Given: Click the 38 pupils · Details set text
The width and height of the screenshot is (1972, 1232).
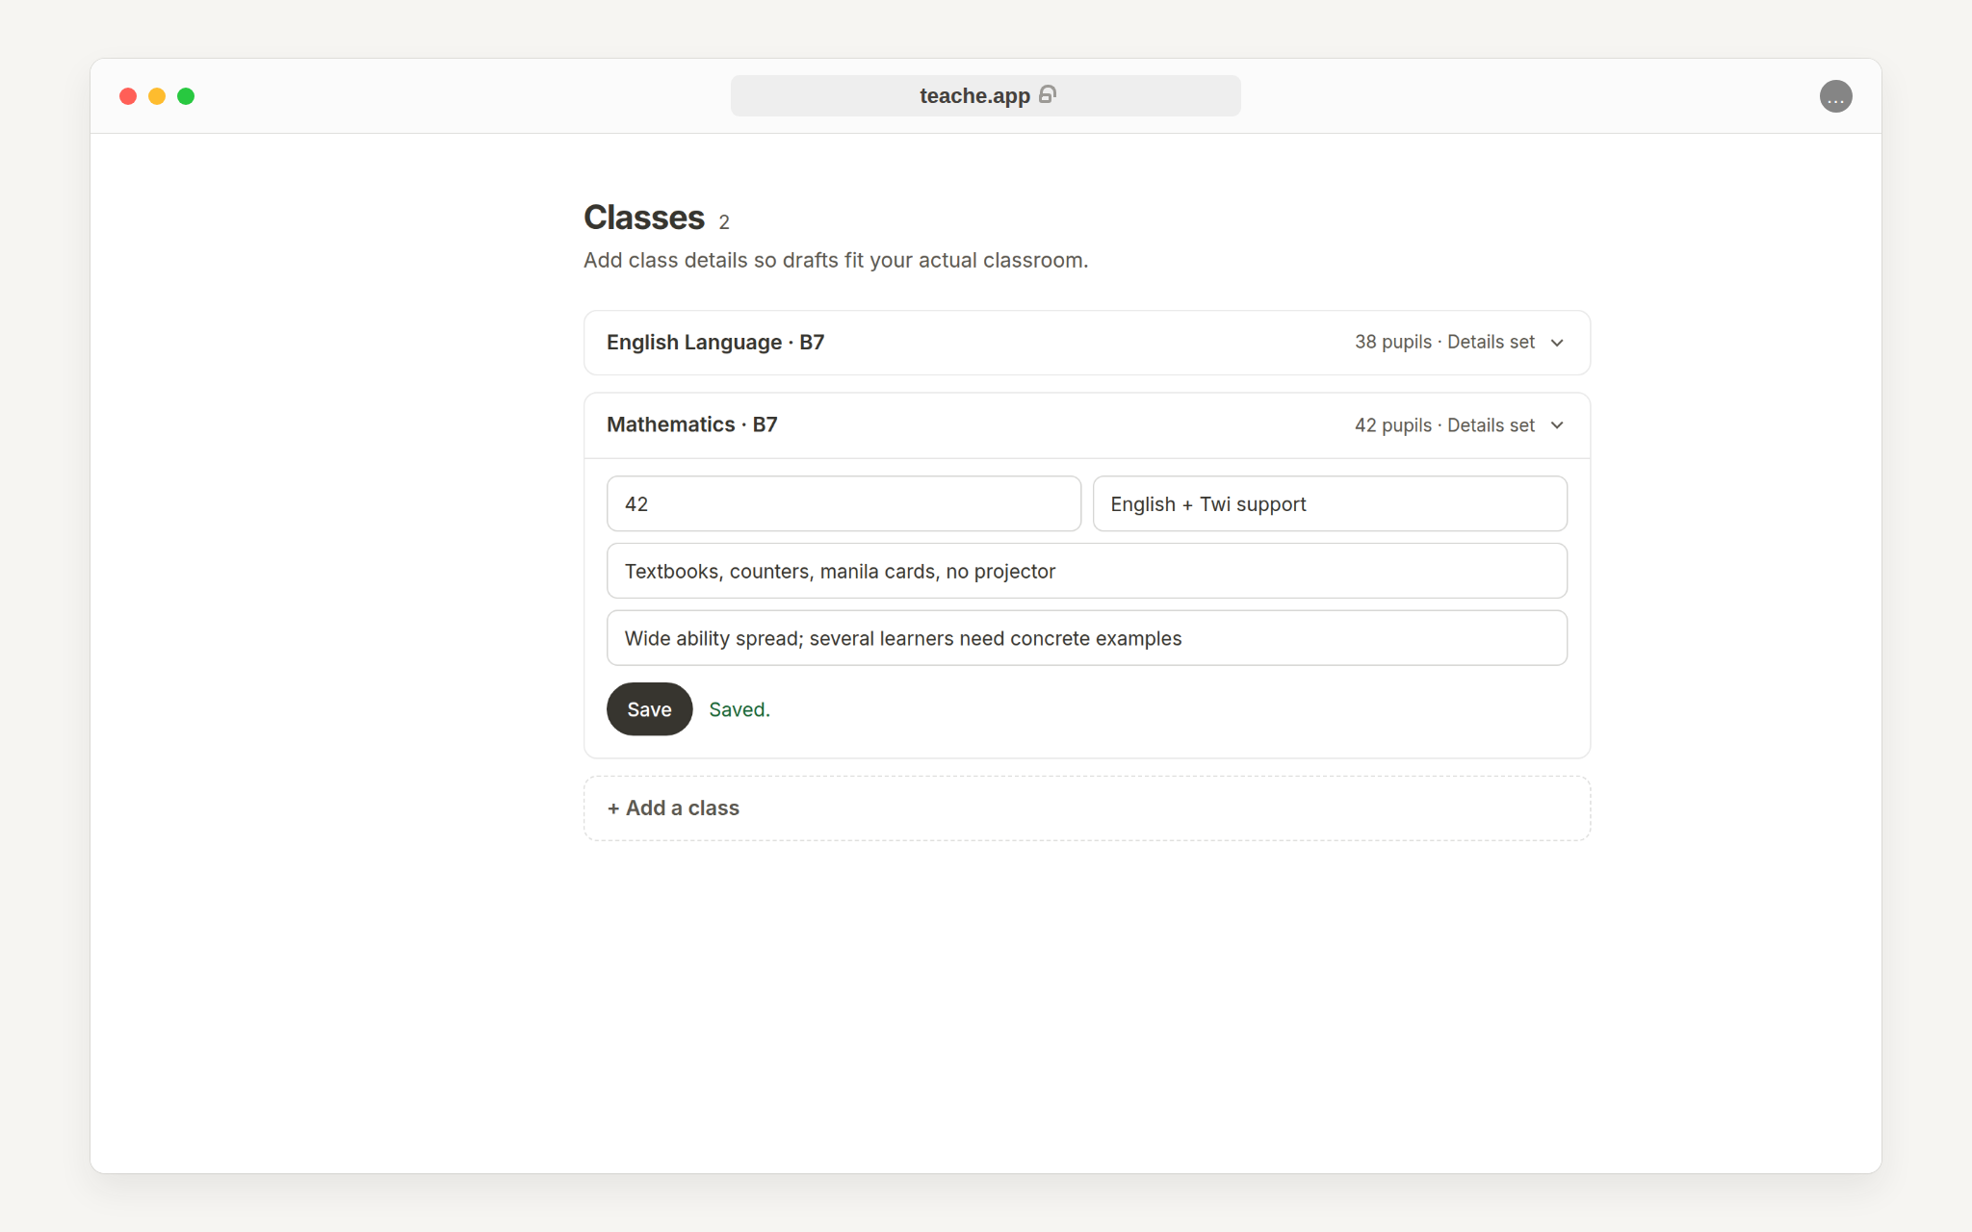Looking at the screenshot, I should [x=1444, y=342].
